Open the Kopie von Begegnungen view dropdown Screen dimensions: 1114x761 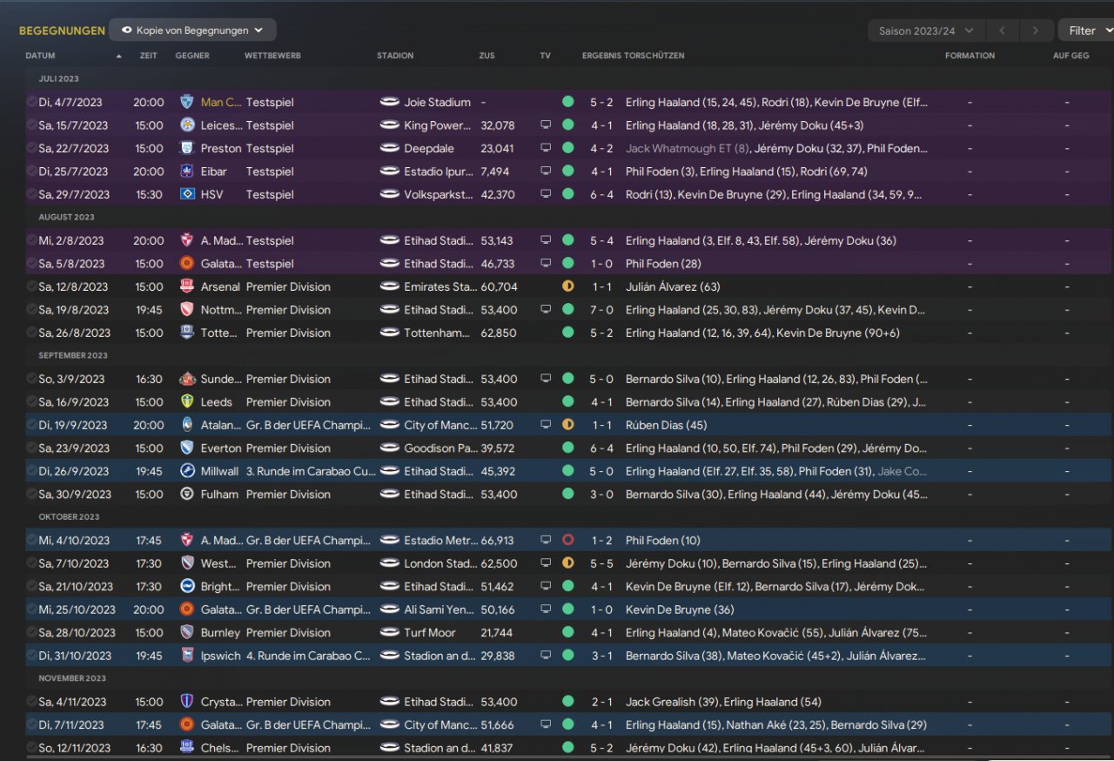[192, 30]
